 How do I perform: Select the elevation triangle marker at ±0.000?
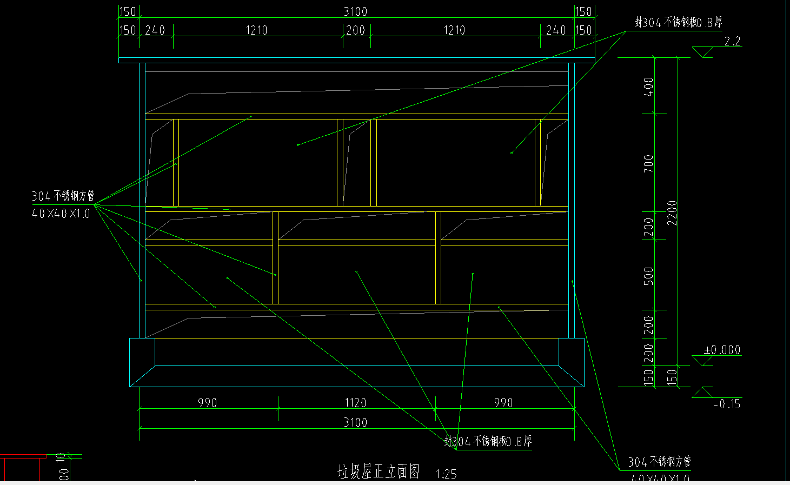click(x=702, y=361)
